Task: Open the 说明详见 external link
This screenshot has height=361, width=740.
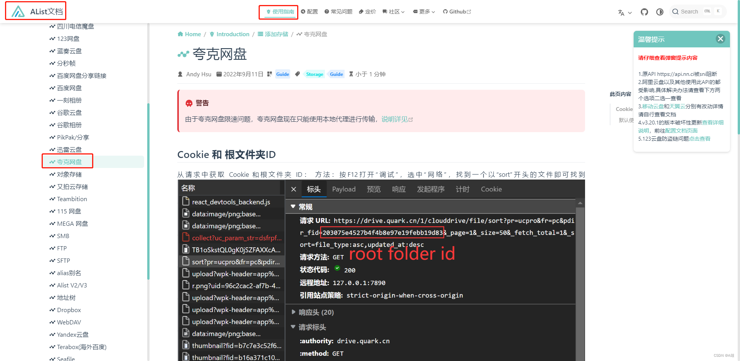Action: point(397,119)
